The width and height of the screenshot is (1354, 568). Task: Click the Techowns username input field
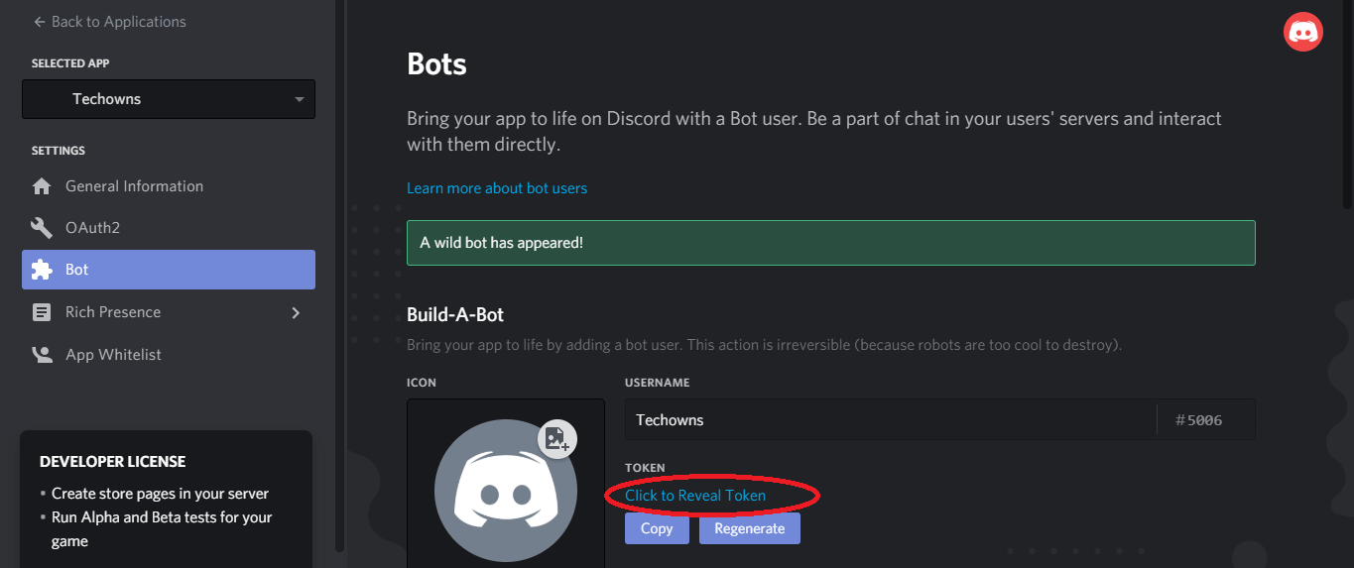click(891, 420)
